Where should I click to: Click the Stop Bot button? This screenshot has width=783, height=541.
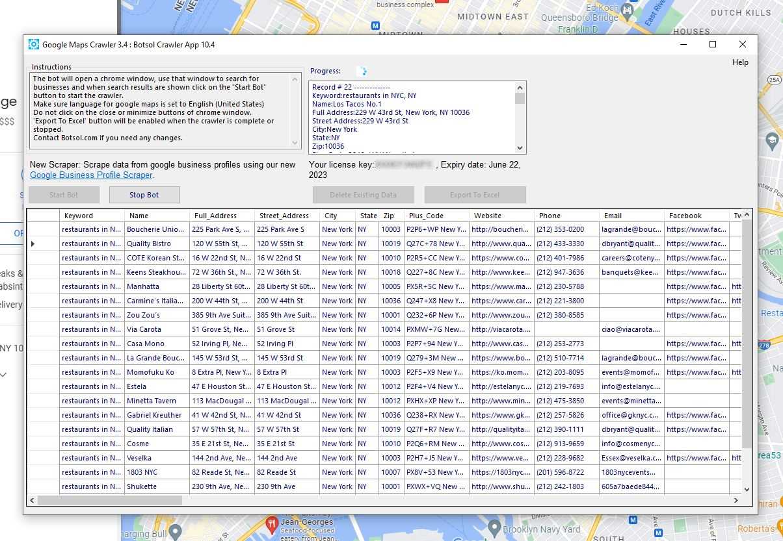click(x=144, y=195)
